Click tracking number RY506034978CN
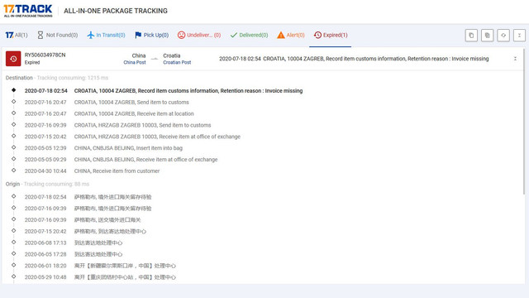This screenshot has width=529, height=298. pyautogui.click(x=45, y=55)
